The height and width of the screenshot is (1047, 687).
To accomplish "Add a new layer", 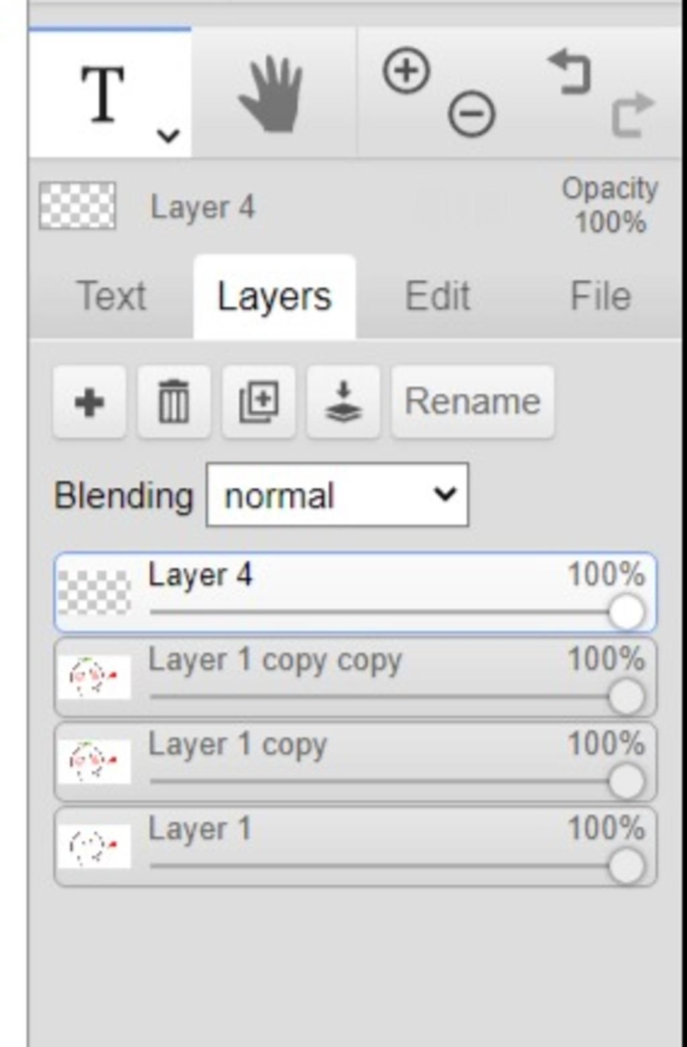I will (x=89, y=402).
